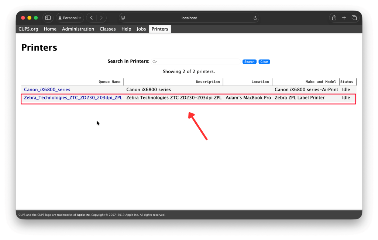
Task: Toggle the Safari sidebar icon
Action: pos(48,18)
